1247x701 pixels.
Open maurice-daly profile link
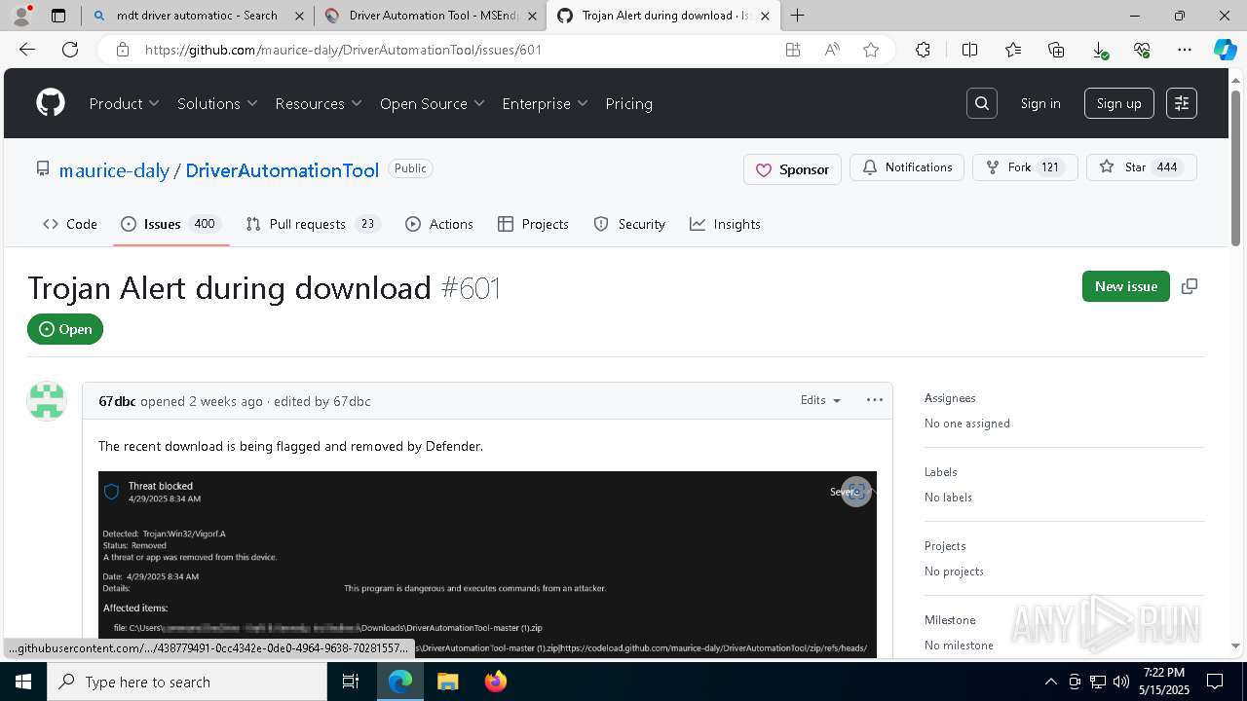(114, 170)
